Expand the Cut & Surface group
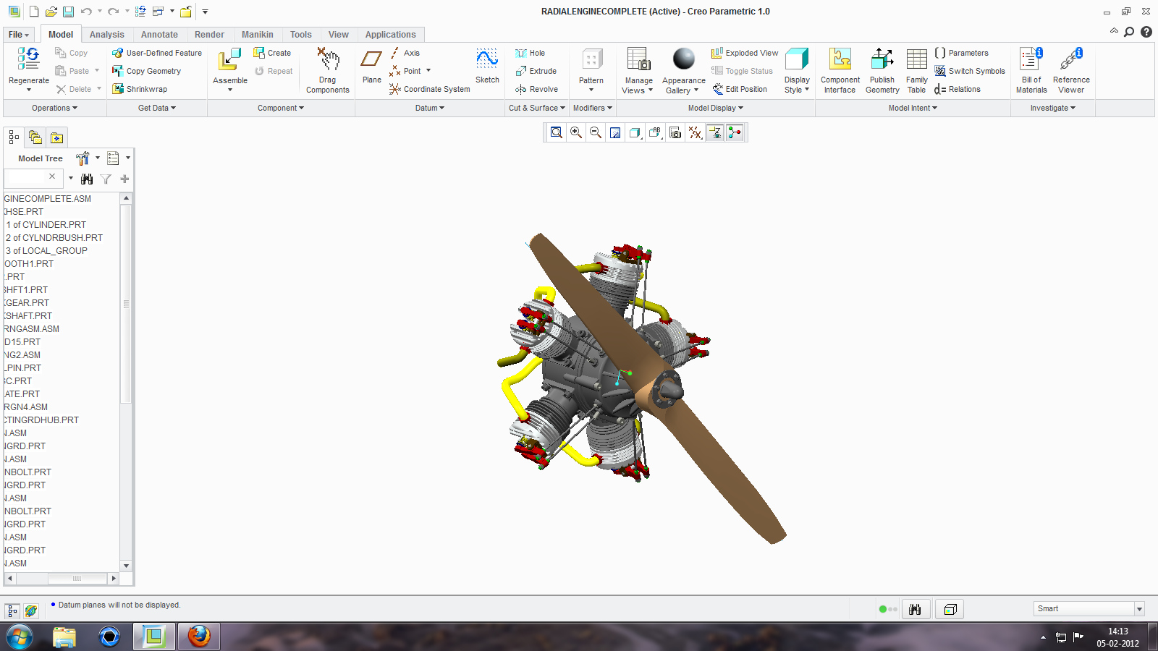 point(537,108)
